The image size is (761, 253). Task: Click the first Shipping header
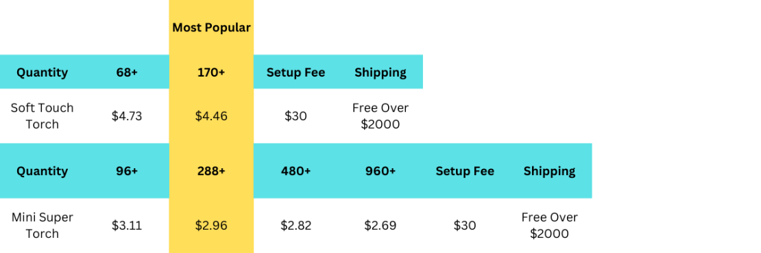pos(380,72)
